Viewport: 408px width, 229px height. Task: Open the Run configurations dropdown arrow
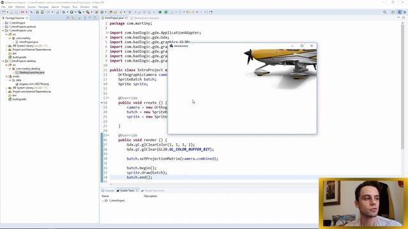[75, 12]
